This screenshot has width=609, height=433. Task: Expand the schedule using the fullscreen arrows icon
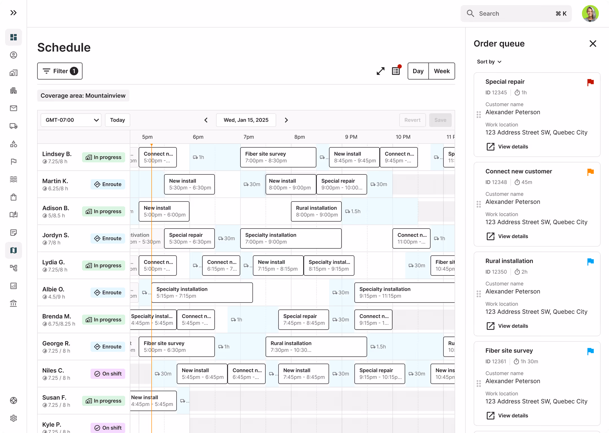click(x=380, y=71)
